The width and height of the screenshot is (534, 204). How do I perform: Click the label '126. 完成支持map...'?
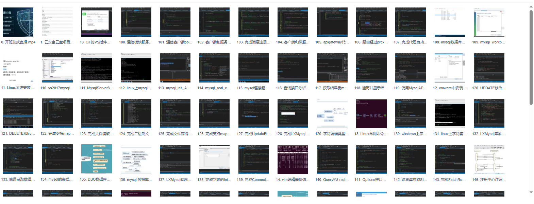214,134
